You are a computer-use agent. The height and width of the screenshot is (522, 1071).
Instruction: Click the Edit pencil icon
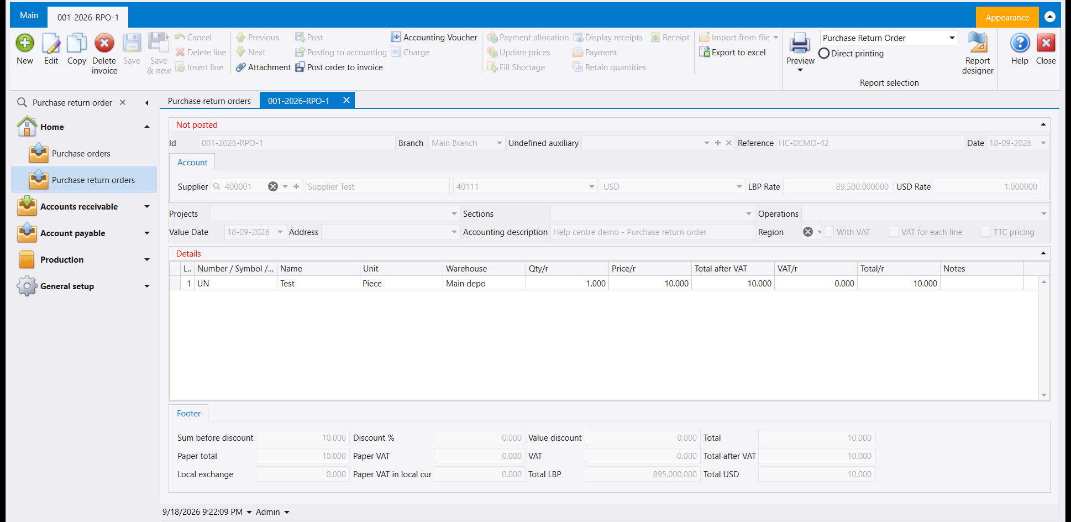coord(51,43)
